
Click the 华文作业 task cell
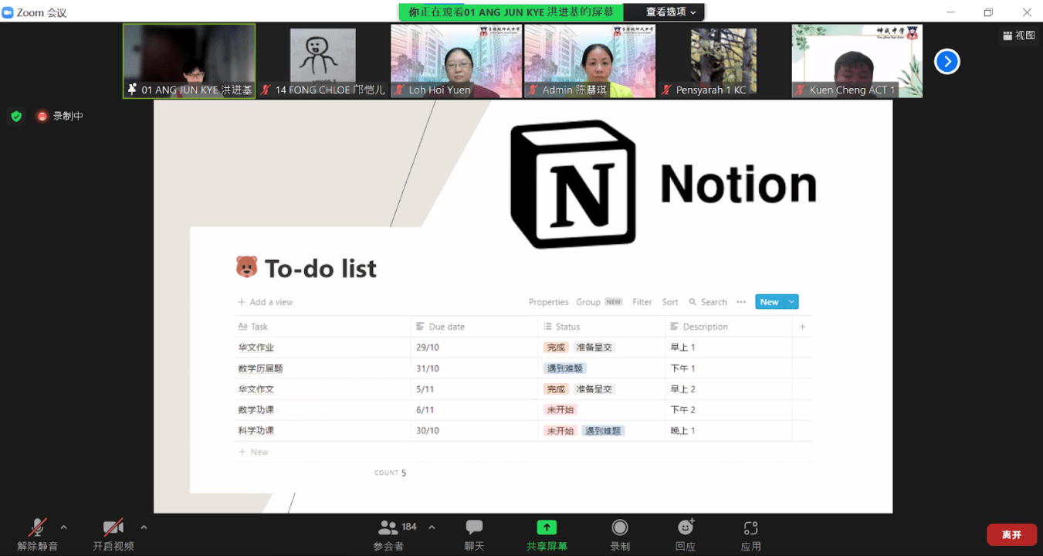pos(323,347)
